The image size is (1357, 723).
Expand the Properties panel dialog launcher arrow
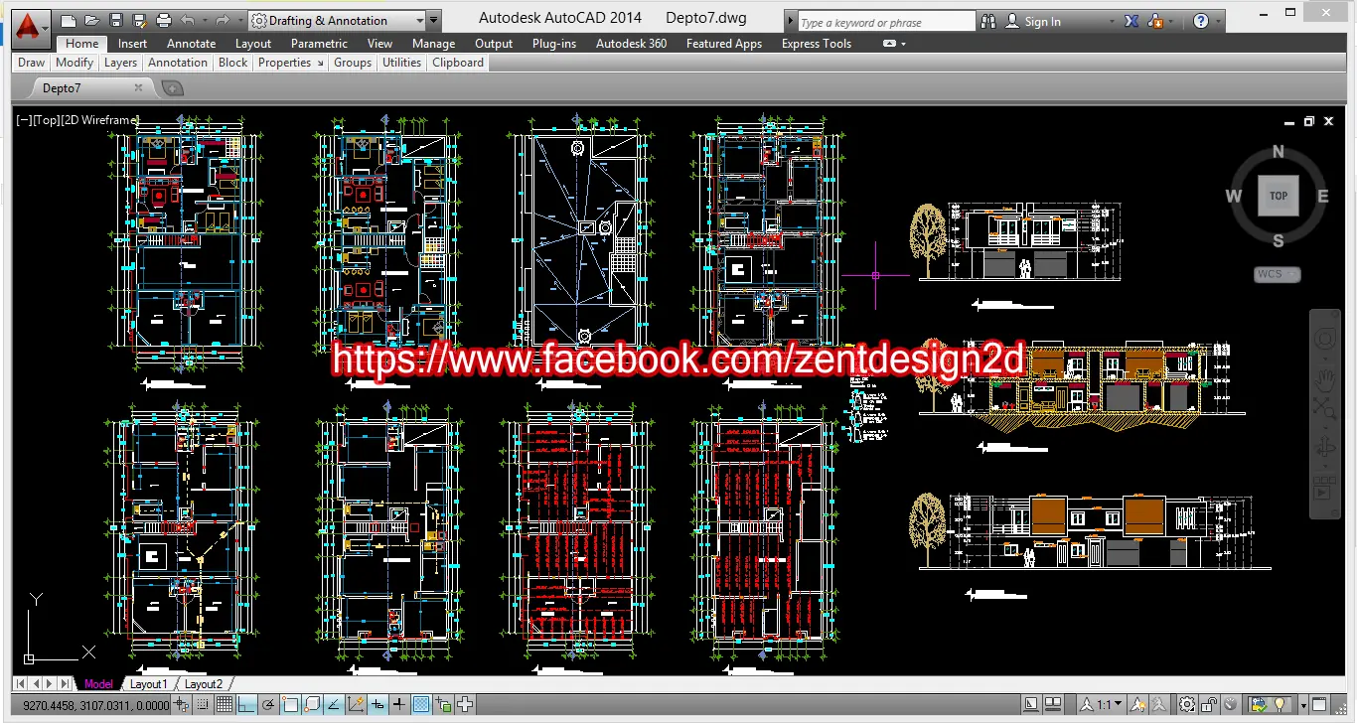point(320,63)
